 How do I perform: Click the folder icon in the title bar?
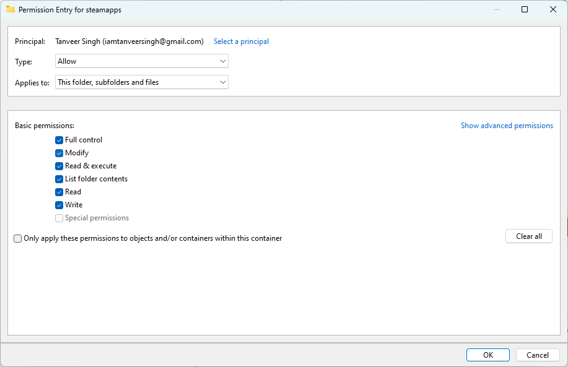(11, 10)
